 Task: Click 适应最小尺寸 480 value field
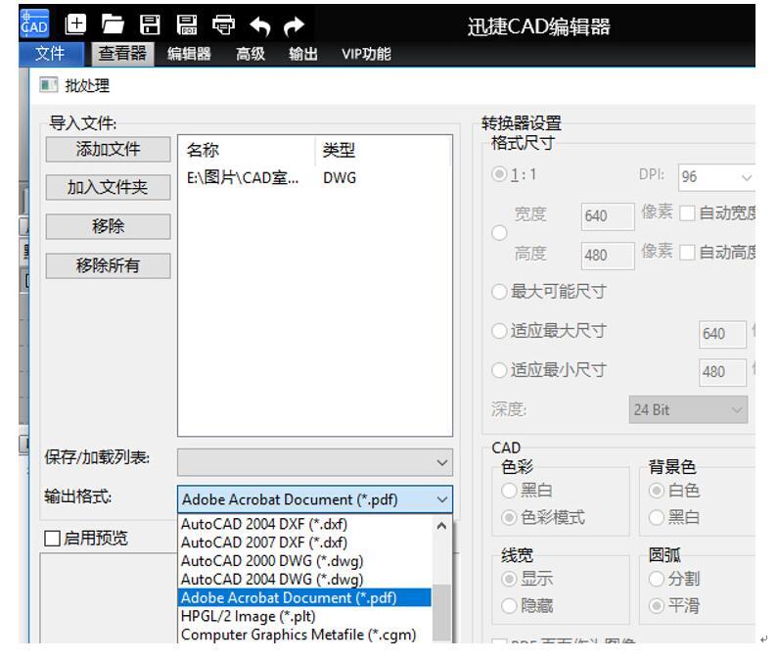click(x=722, y=372)
